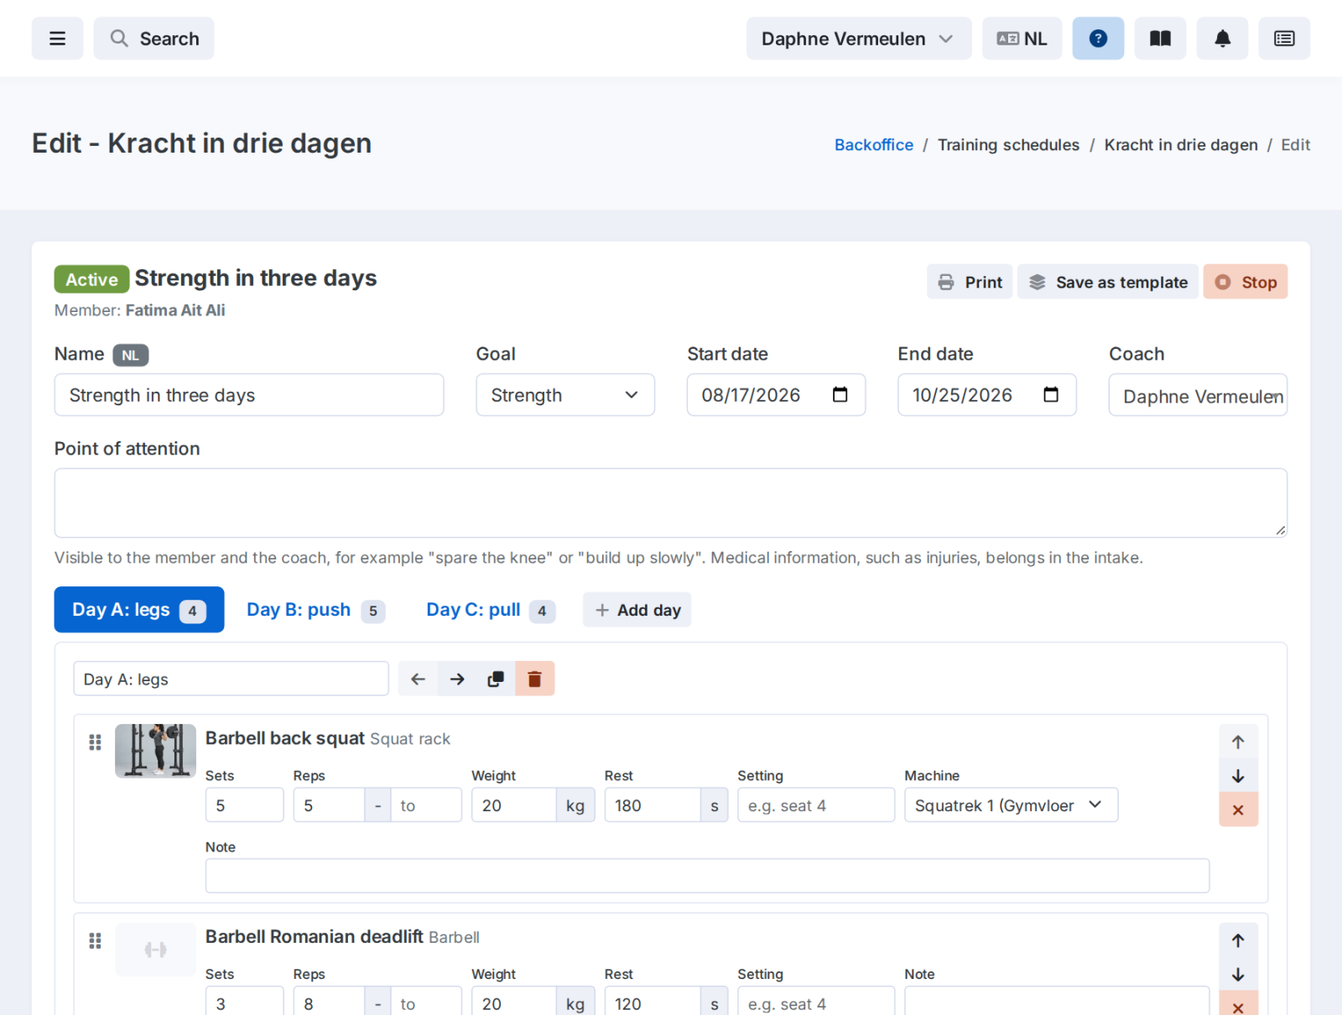Open the help question-mark icon
Screen dimensions: 1342x1015
click(x=1098, y=39)
